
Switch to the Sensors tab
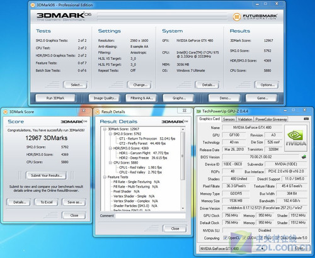229,120
